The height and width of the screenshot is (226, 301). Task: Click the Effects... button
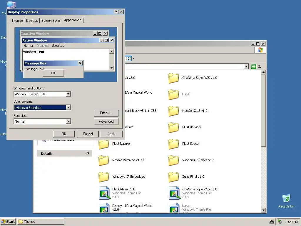(106, 113)
